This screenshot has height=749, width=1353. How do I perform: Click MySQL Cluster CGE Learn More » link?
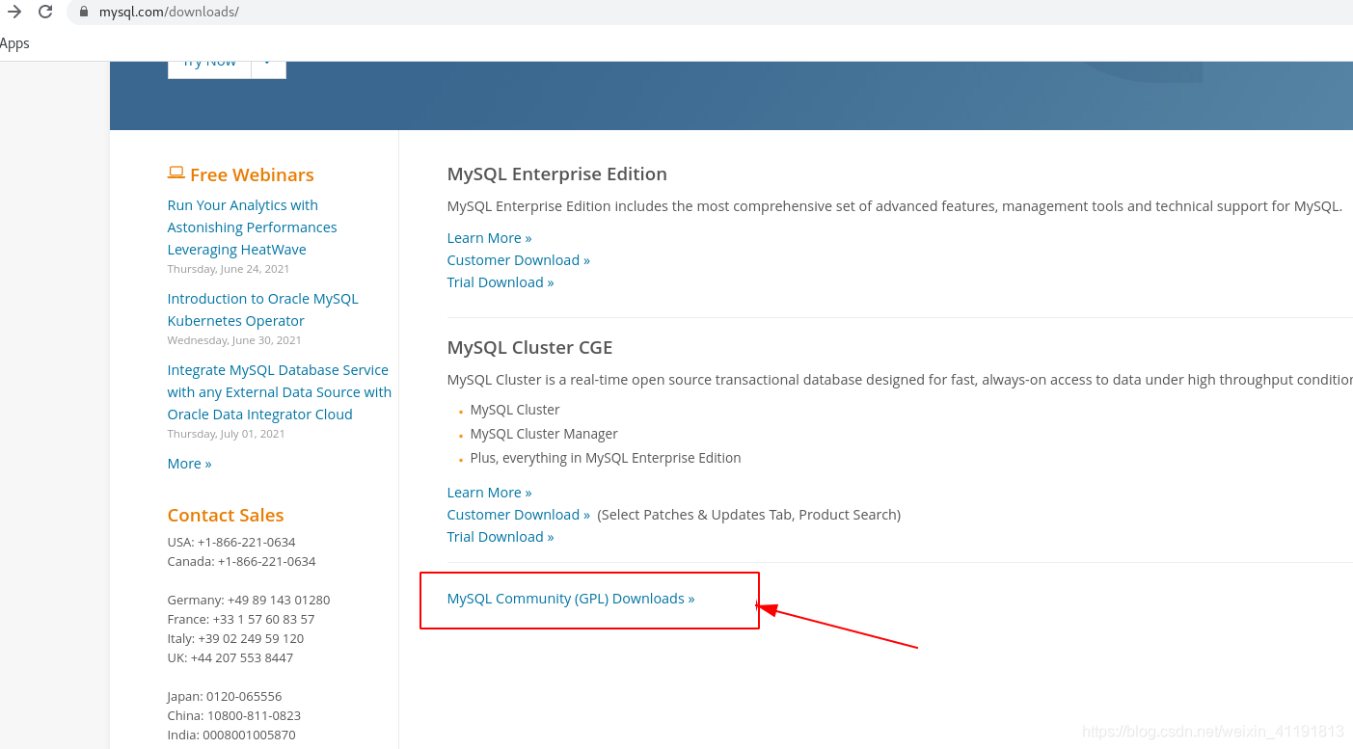[489, 493]
